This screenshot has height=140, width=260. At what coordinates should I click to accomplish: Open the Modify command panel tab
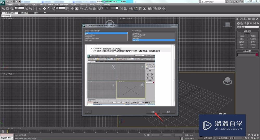coord(242,19)
